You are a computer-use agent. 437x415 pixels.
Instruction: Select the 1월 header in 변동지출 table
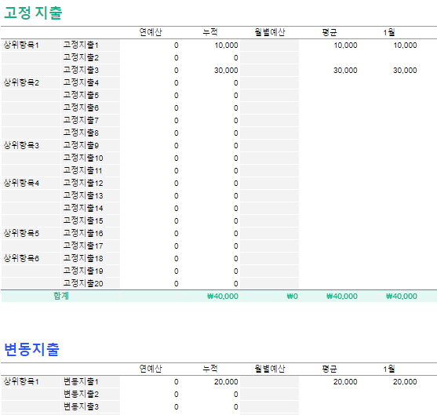pyautogui.click(x=389, y=369)
